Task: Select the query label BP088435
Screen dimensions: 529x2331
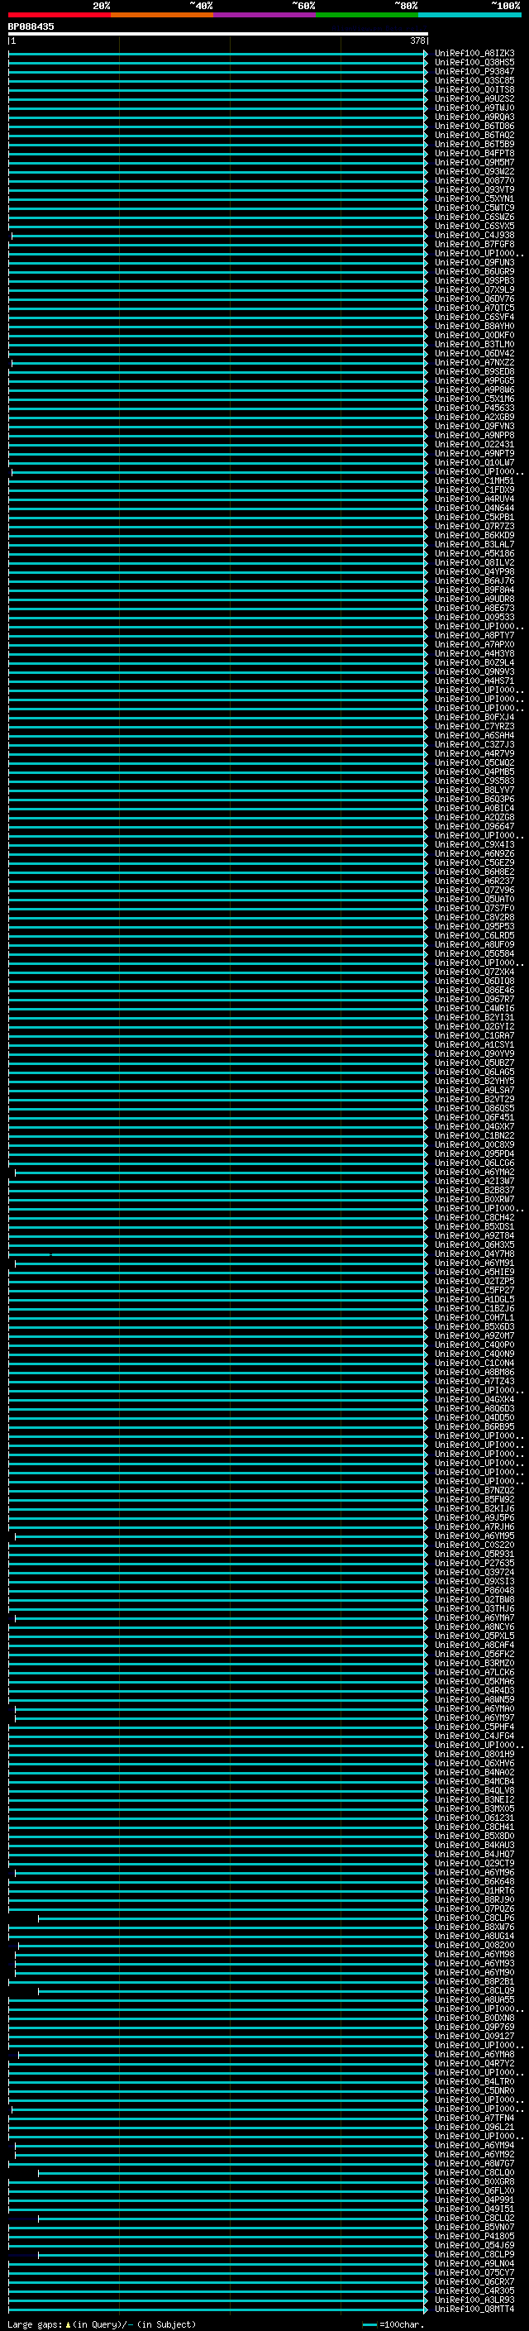Action: click(31, 26)
